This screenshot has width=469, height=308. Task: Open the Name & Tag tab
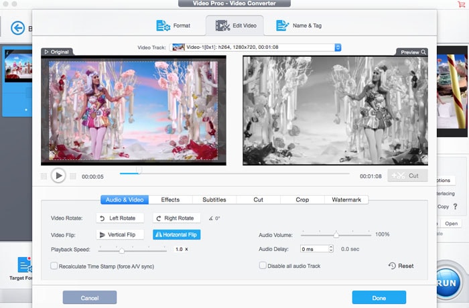click(299, 25)
